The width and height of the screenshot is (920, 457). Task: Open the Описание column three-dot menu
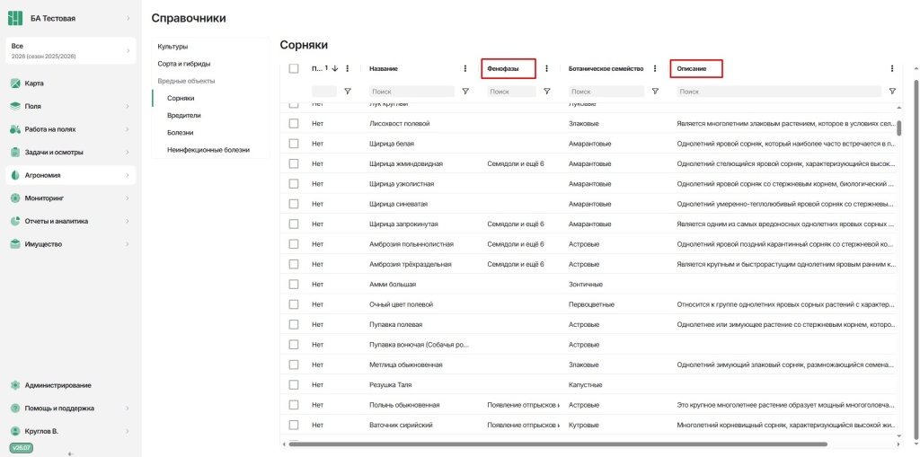892,68
